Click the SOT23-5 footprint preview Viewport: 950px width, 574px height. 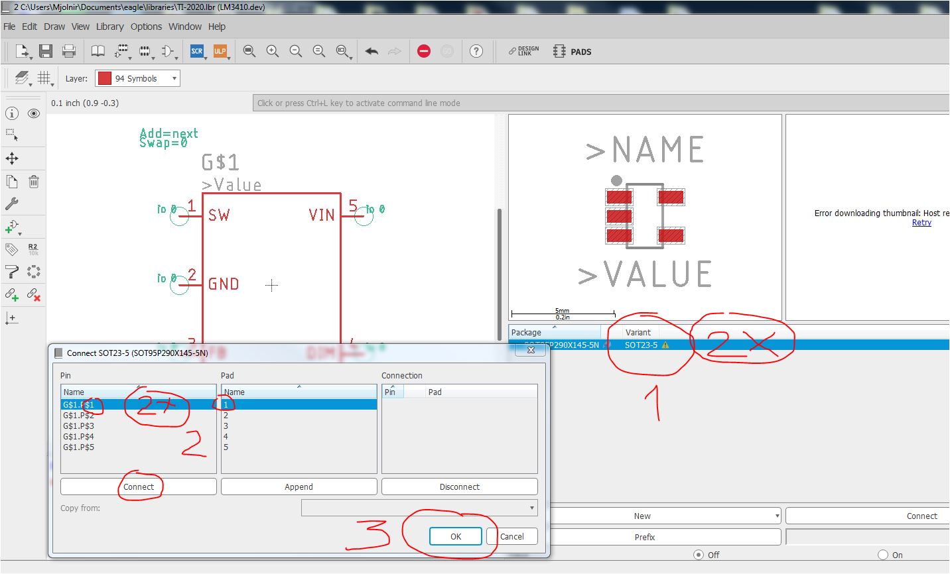click(645, 217)
